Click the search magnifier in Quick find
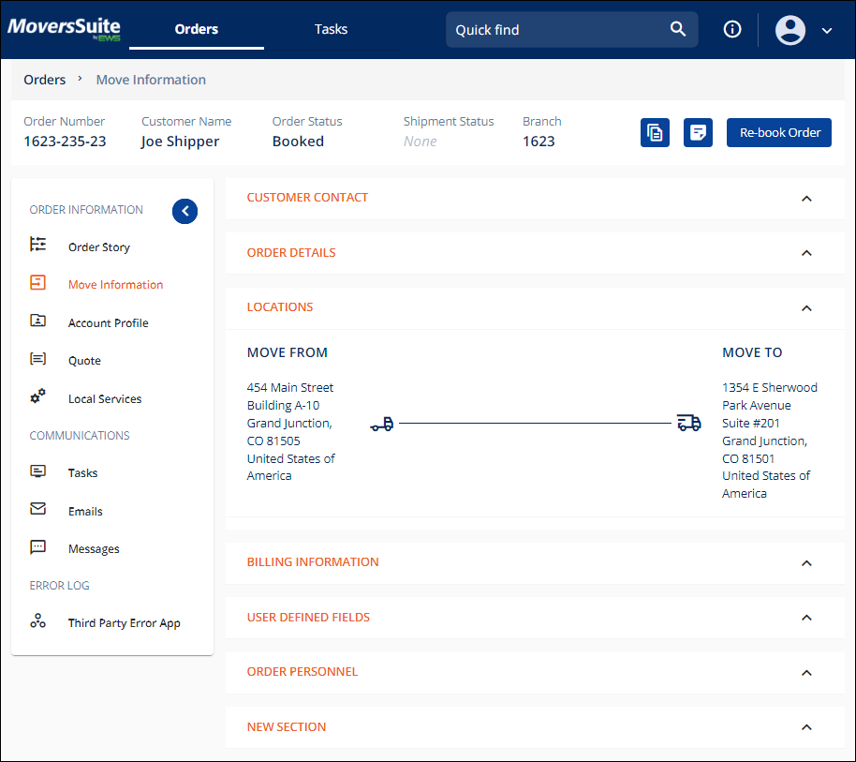Viewport: 856px width, 762px height. [678, 29]
